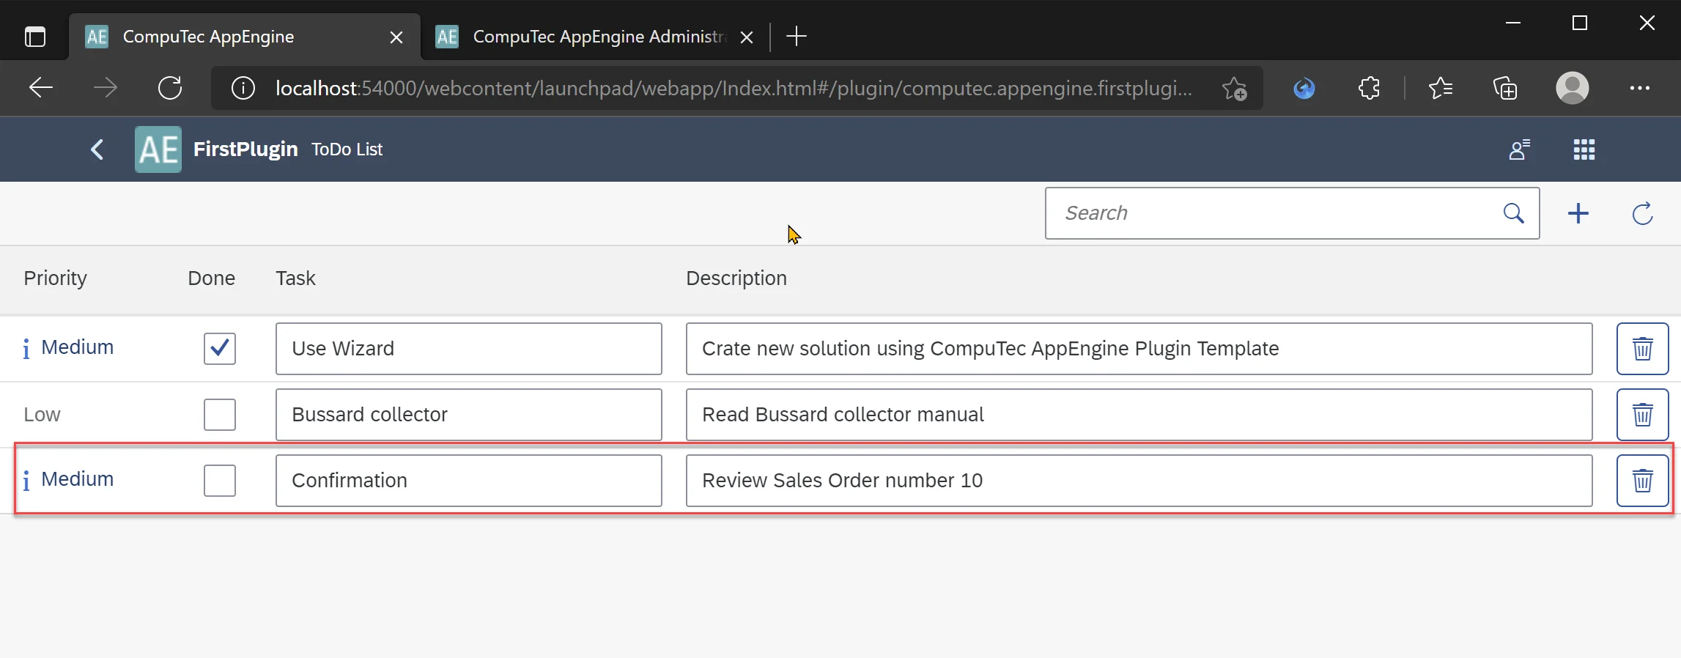Refresh the ToDo list with reload icon
Viewport: 1681px width, 658px height.
click(x=1642, y=213)
